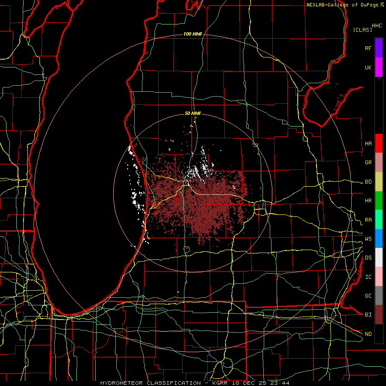Screen dimensions: 386x386
Task: Select the GR pinkish-brown legend swatch
Action: (x=379, y=163)
